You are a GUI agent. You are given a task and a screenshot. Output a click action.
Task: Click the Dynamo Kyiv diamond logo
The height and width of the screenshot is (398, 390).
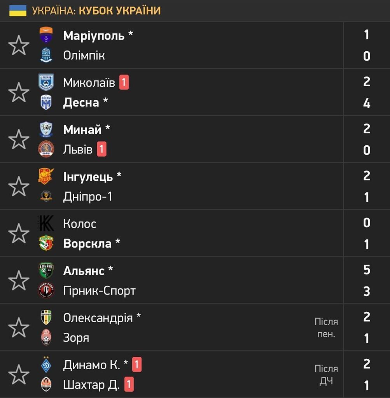(46, 365)
